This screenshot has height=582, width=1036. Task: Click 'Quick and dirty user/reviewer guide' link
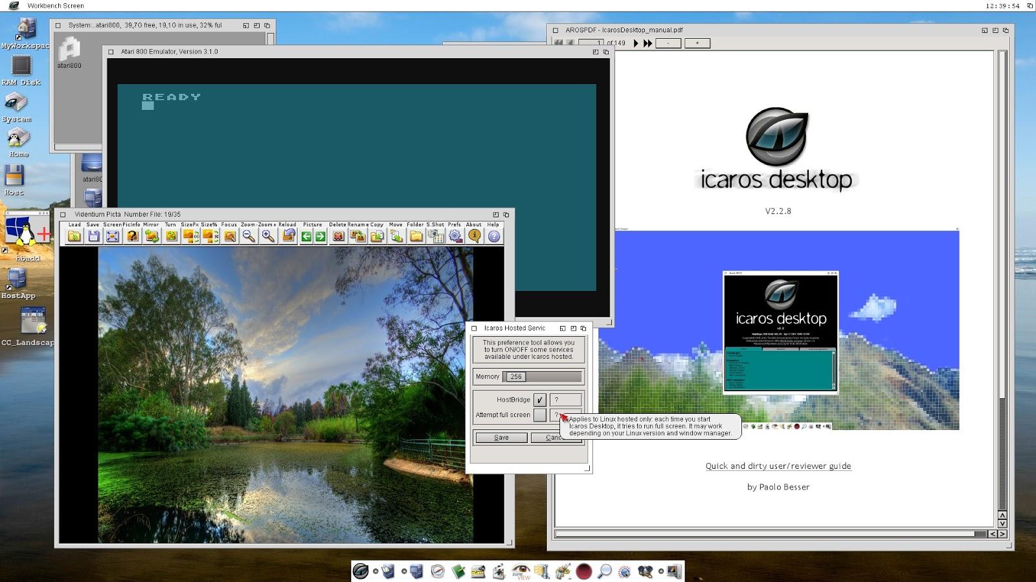tap(778, 466)
